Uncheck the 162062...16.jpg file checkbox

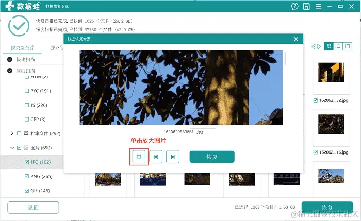(x=316, y=152)
